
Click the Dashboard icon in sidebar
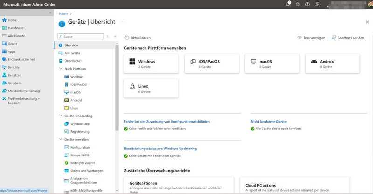(4, 28)
